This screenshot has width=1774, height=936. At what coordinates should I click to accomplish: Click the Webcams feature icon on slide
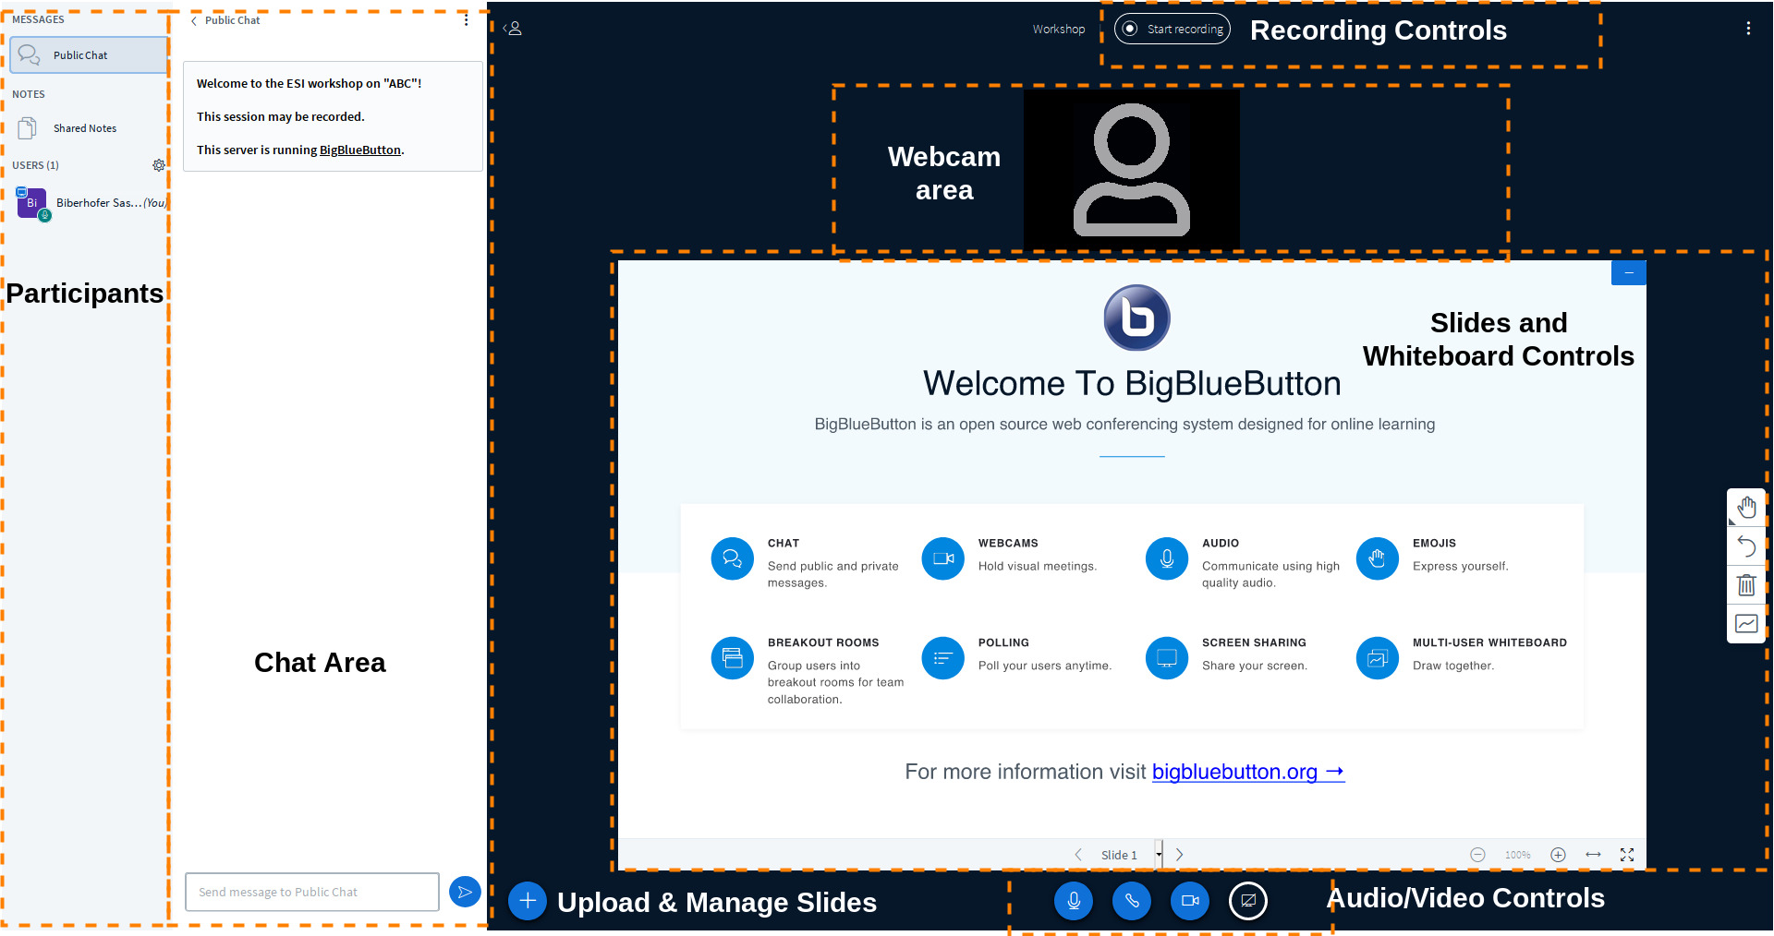[943, 558]
